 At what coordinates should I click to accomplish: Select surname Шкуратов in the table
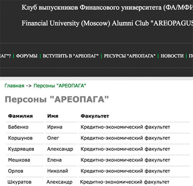(19, 182)
